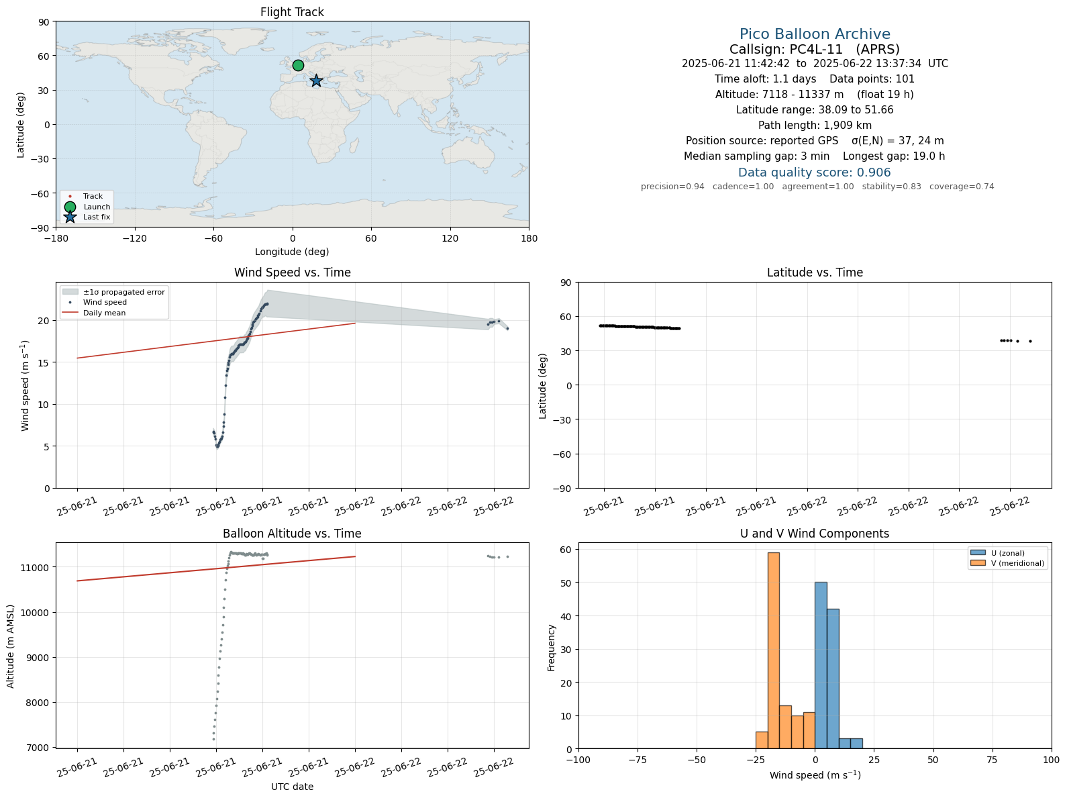Select the Launch entry in the Flight Track legend

[x=87, y=207]
